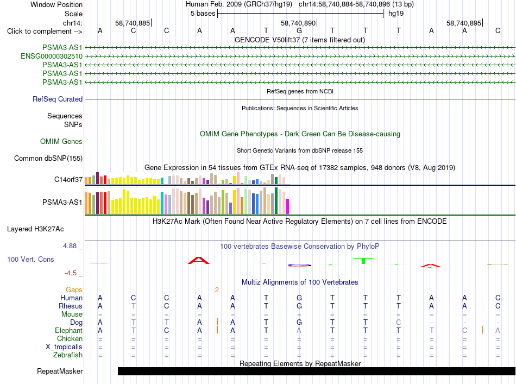Viewport: 516px width, 384px height.
Task: Click the orange gap count '2'
Action: point(217,290)
